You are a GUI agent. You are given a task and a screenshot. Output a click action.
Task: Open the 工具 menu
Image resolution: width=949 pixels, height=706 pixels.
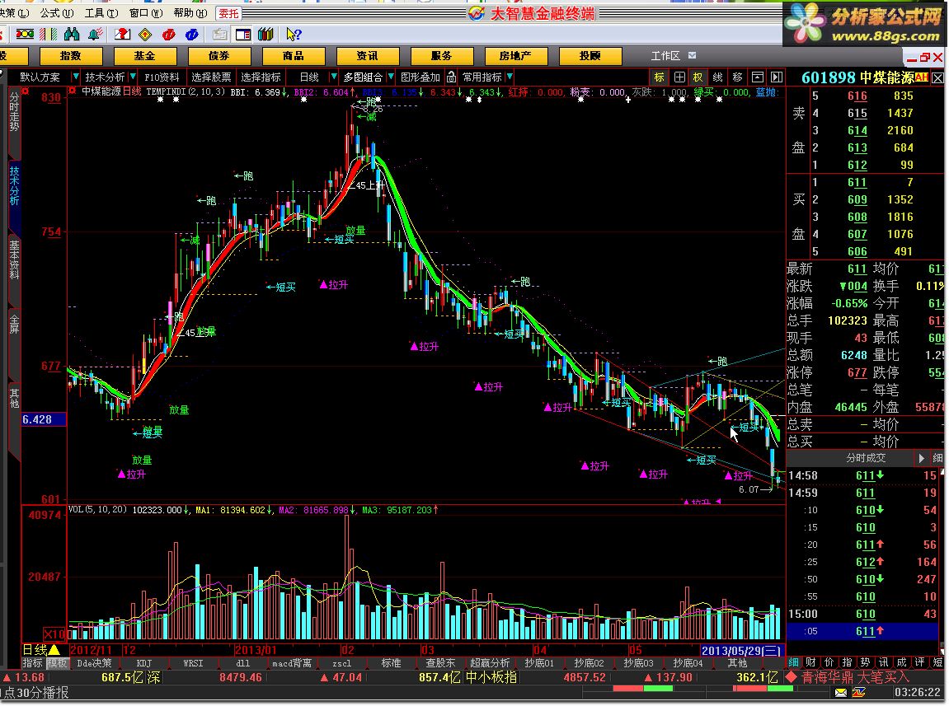pos(101,13)
